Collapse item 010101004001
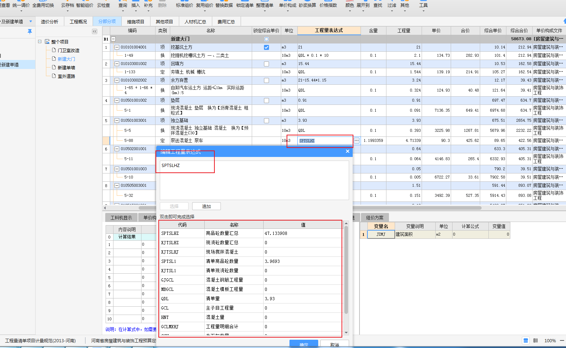 pyautogui.click(x=117, y=47)
